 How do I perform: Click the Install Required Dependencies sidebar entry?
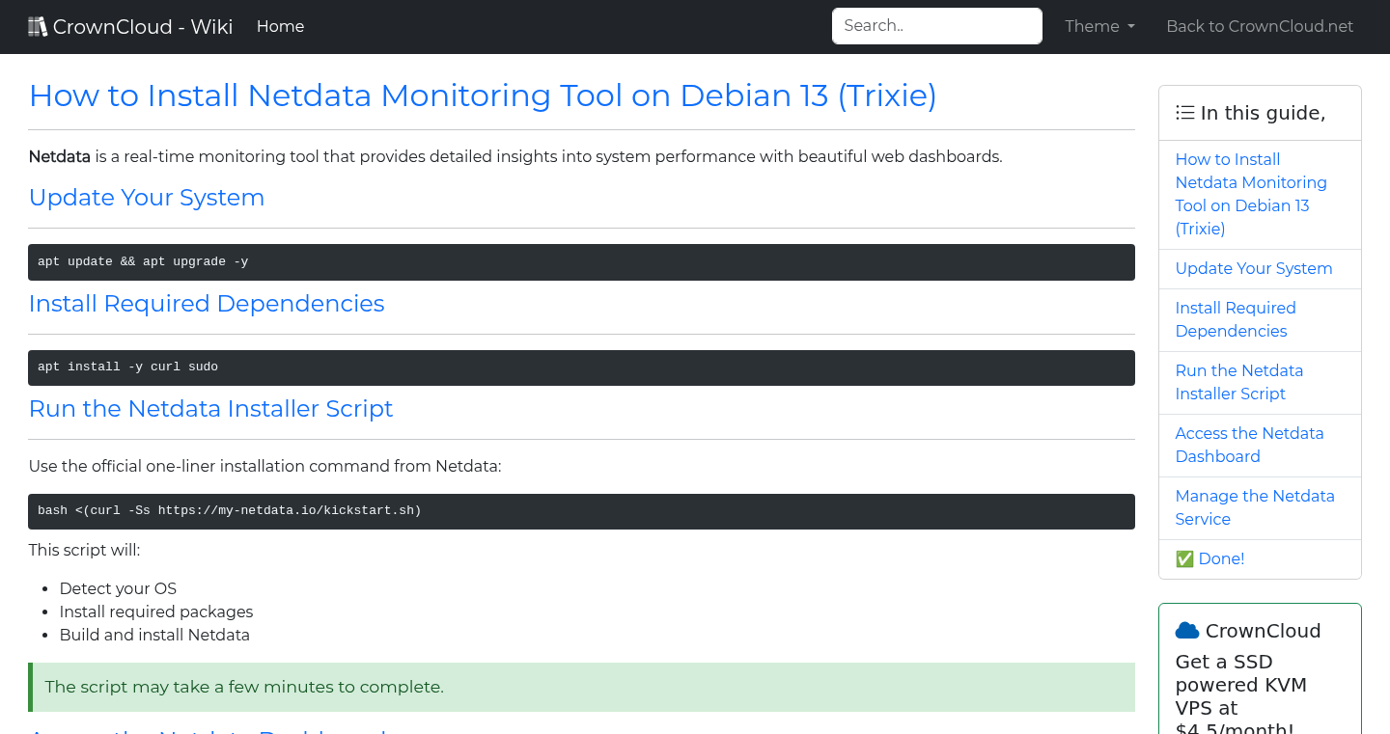pos(1236,319)
